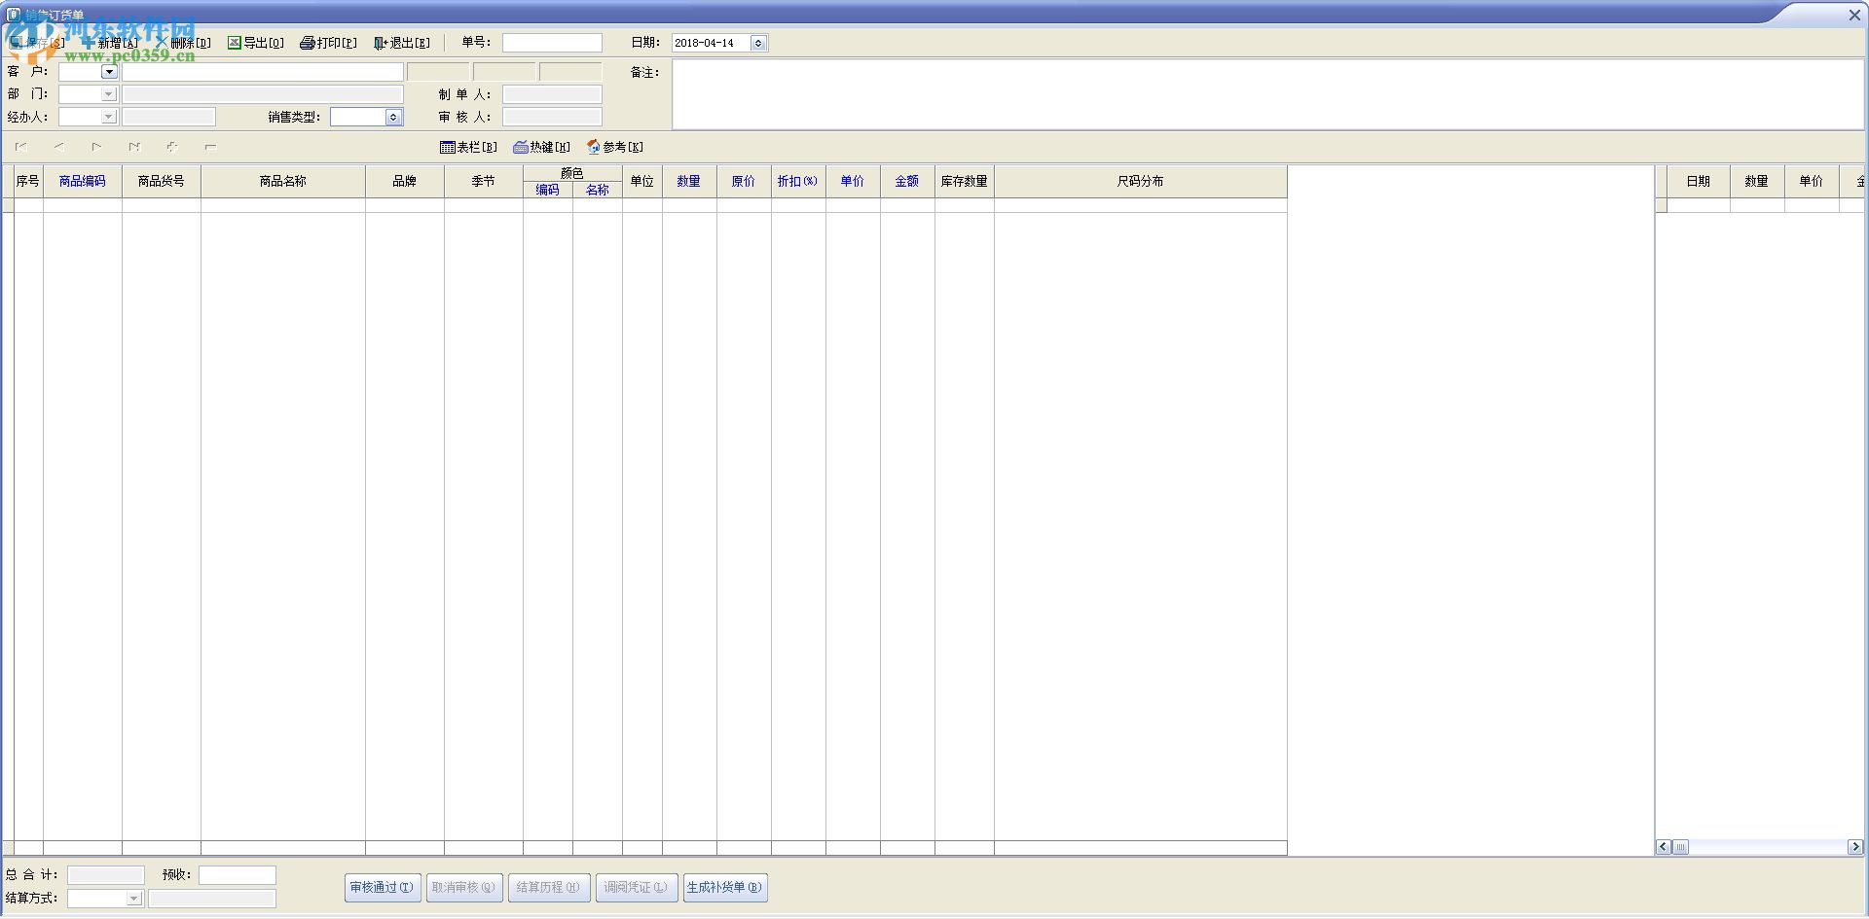Screen dimensions: 1869x919
Task: Click the 颜色 名称 sub-column header
Action: [x=598, y=191]
